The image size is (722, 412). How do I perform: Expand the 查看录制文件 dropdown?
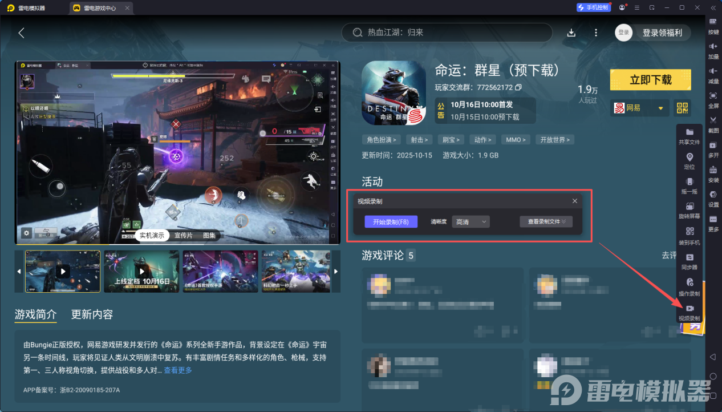546,221
